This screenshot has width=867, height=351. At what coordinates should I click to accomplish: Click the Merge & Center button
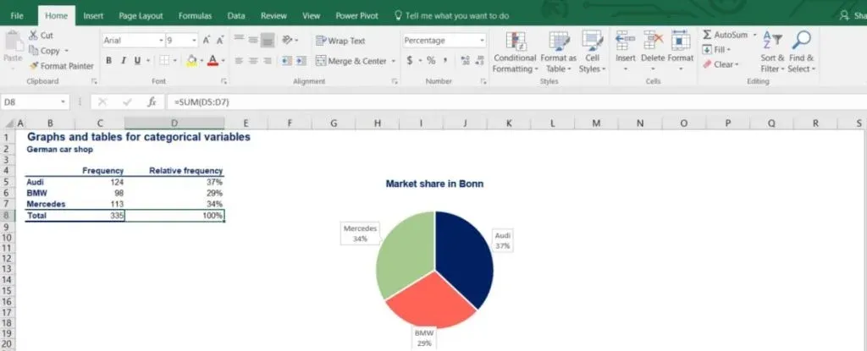tap(351, 61)
